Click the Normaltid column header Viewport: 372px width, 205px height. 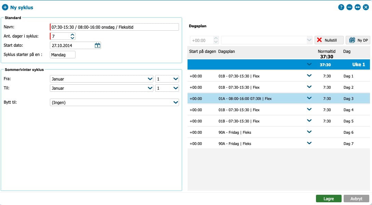[x=327, y=52]
